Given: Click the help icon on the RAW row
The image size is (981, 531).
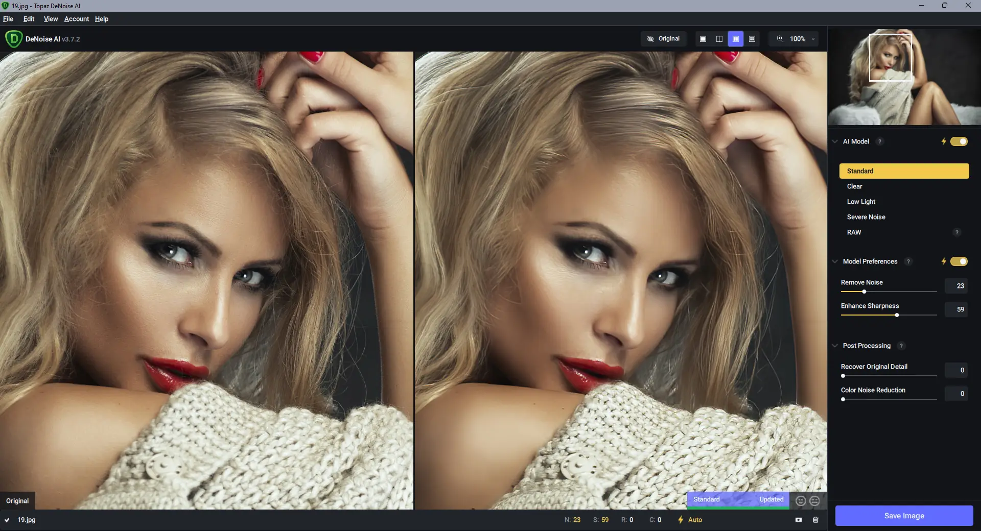Looking at the screenshot, I should tap(957, 232).
